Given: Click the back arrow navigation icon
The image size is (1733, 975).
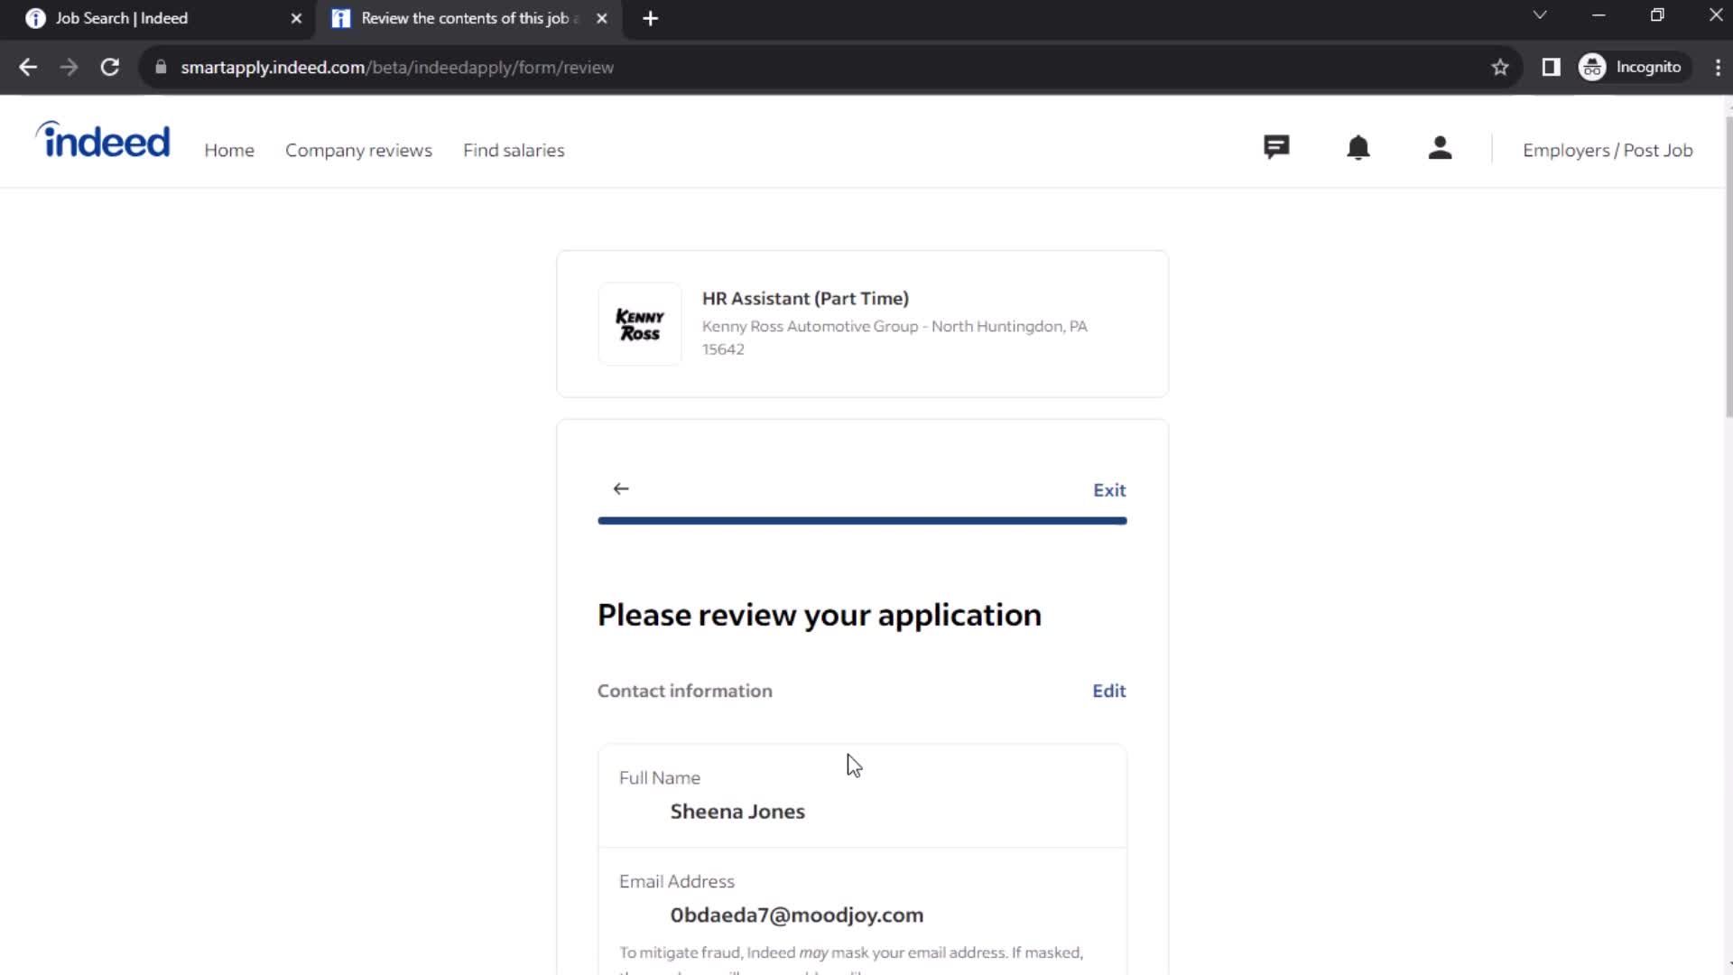Looking at the screenshot, I should 621,488.
